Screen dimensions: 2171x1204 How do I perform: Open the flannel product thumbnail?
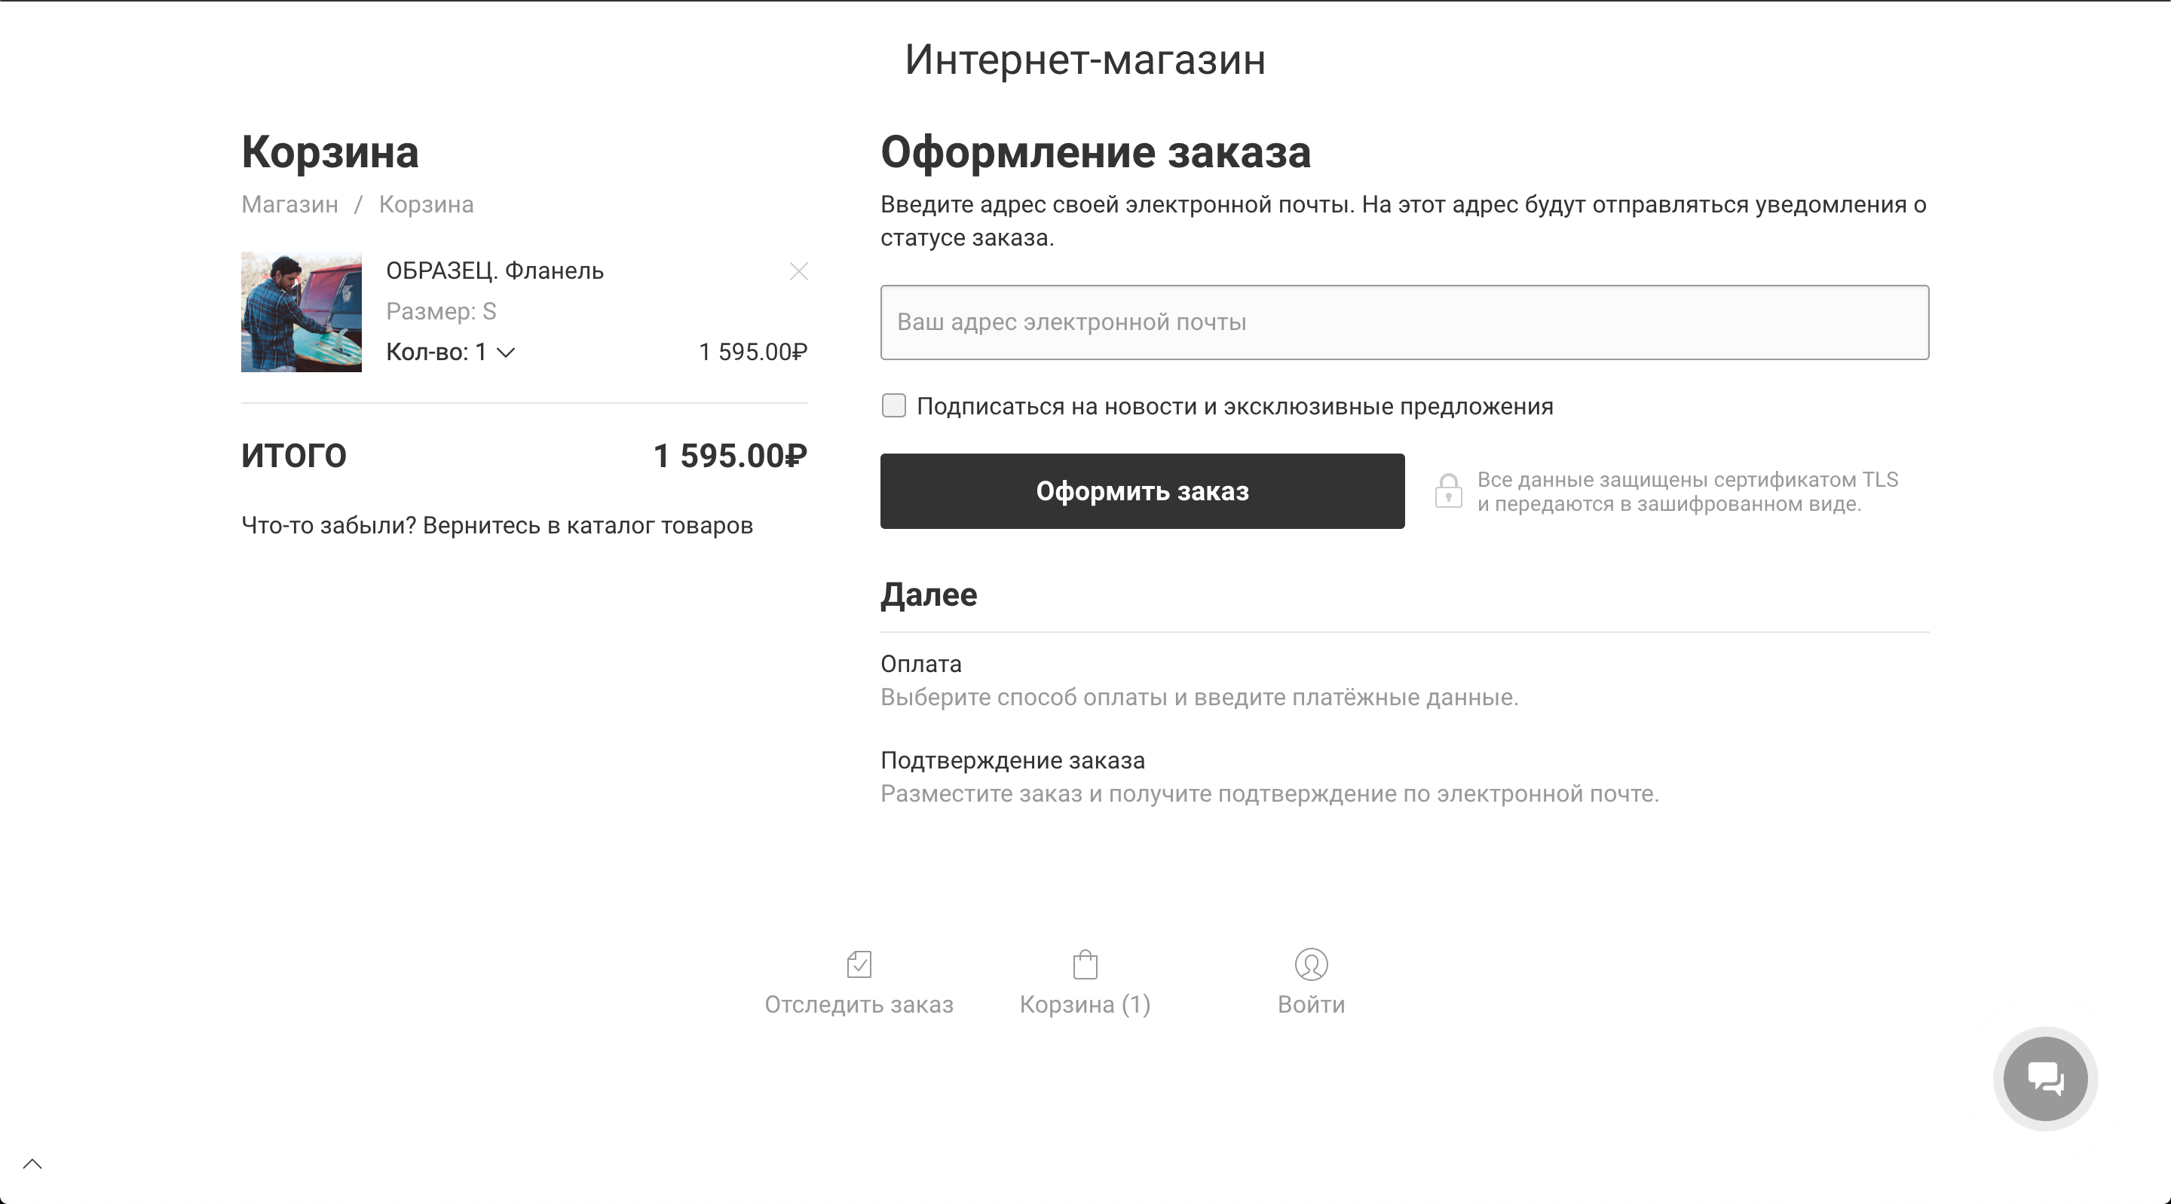pos(301,312)
